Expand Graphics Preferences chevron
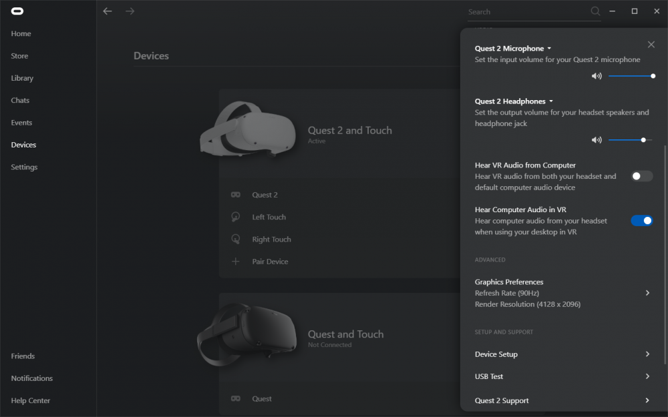Viewport: 668px width, 417px height. (x=647, y=293)
